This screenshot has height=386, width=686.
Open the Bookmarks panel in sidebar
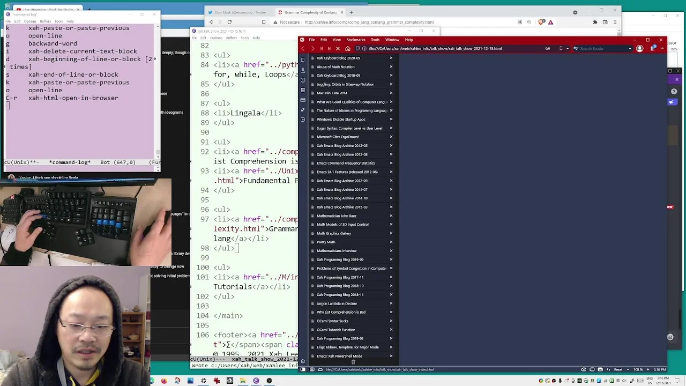point(303,60)
